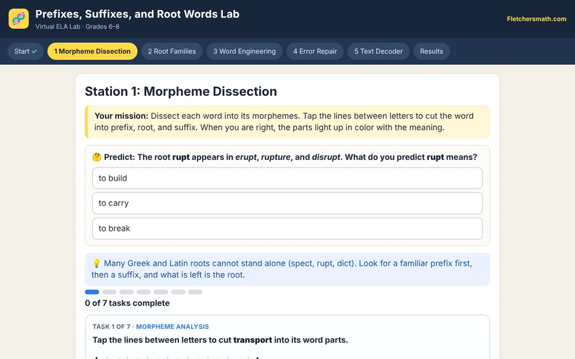Click the DNA lab logo icon
The image size is (575, 359).
coord(19,19)
